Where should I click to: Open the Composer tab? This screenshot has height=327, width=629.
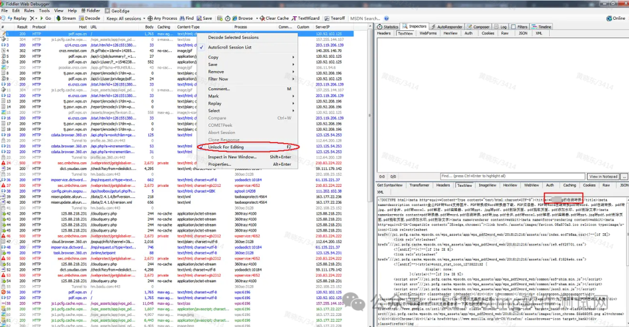click(478, 27)
